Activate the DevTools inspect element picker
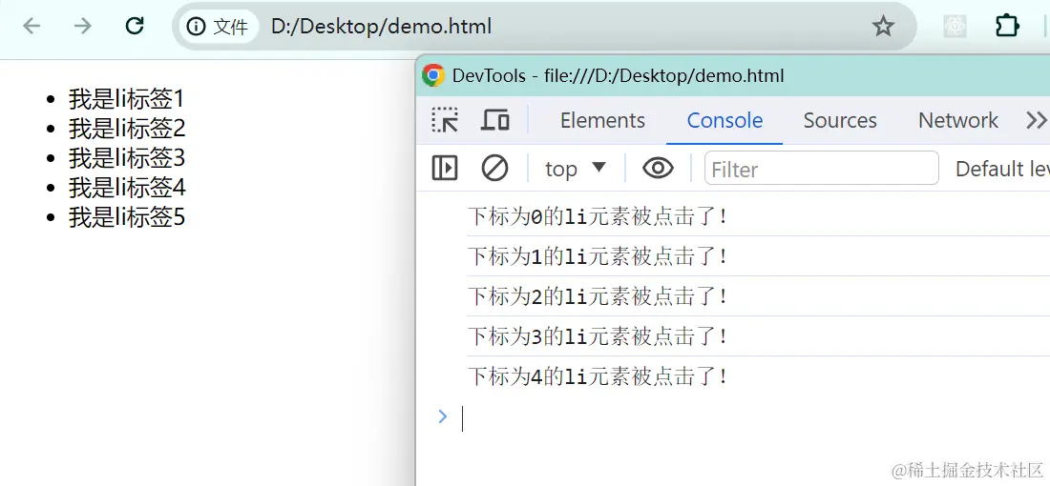The image size is (1050, 486). [445, 120]
